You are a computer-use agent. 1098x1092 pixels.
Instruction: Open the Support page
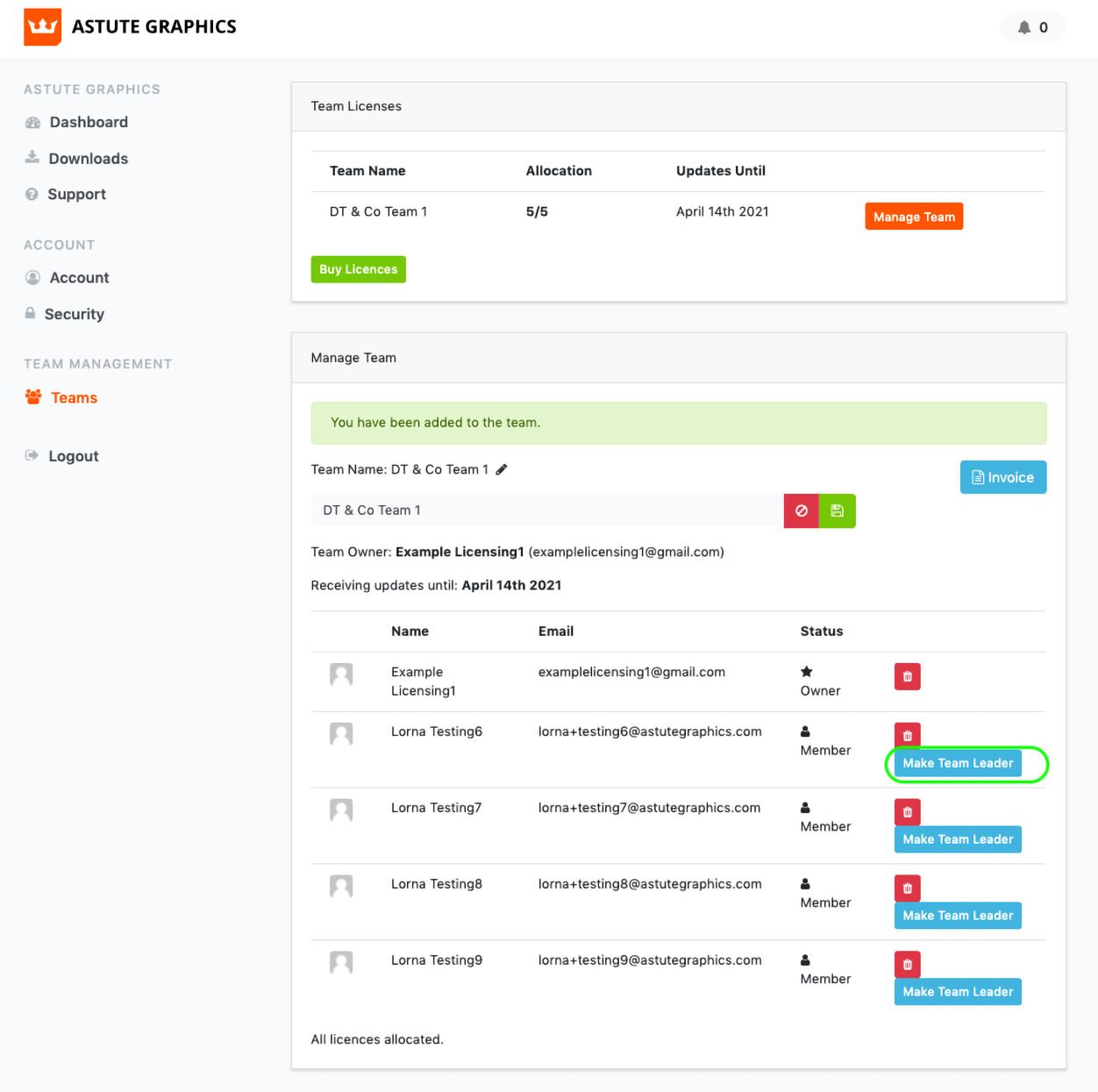coord(76,195)
